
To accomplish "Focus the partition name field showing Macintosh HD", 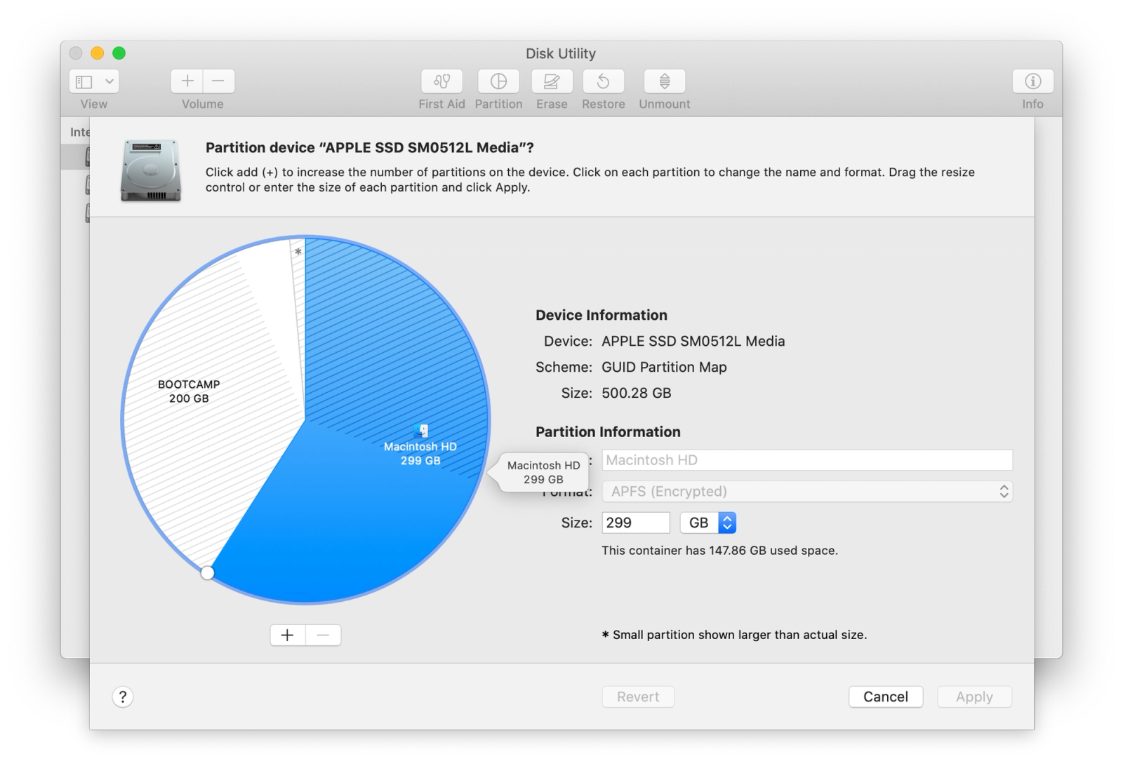I will pyautogui.click(x=807, y=460).
